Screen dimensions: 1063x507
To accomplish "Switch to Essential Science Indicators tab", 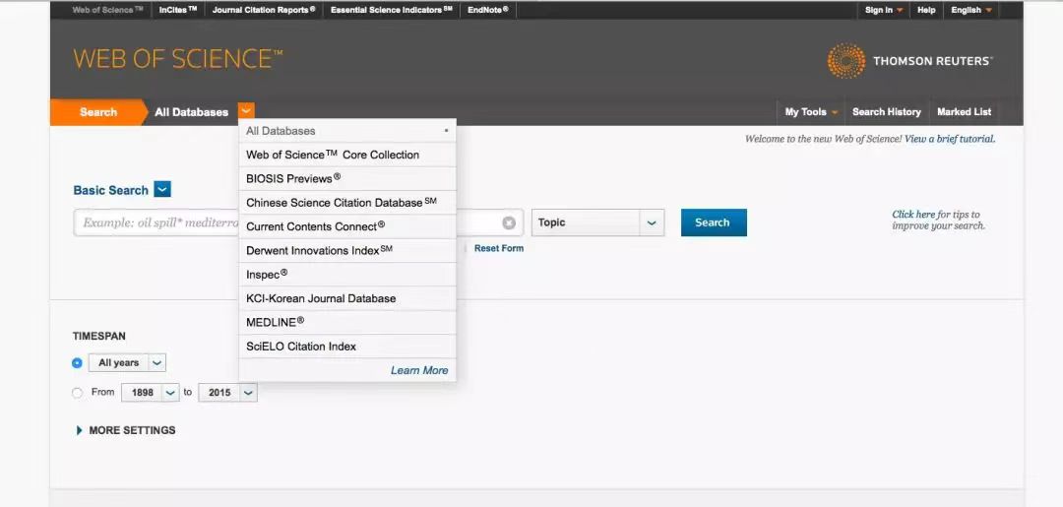I will click(391, 10).
